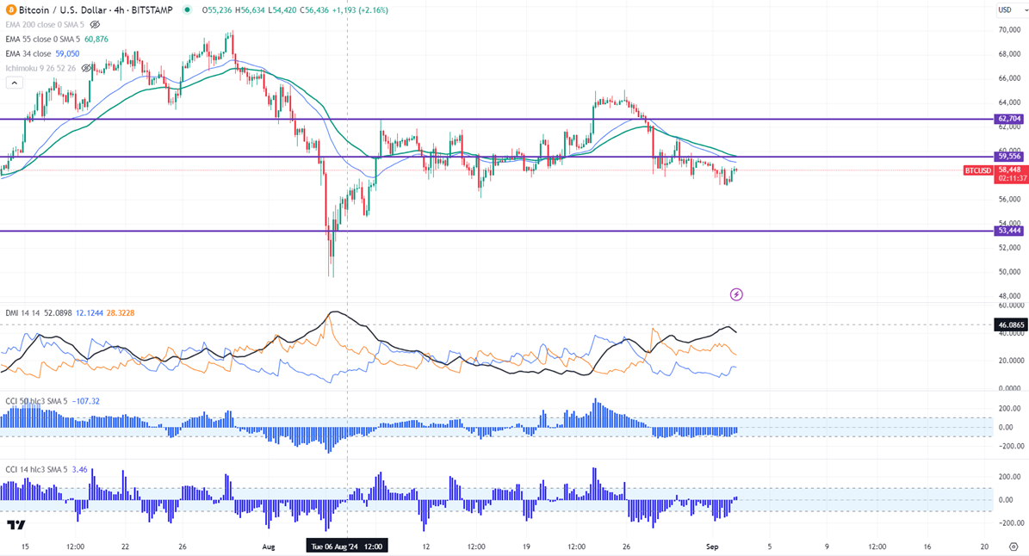Click the red BTCUSD current price tag
The width and height of the screenshot is (1029, 556).
pos(978,170)
